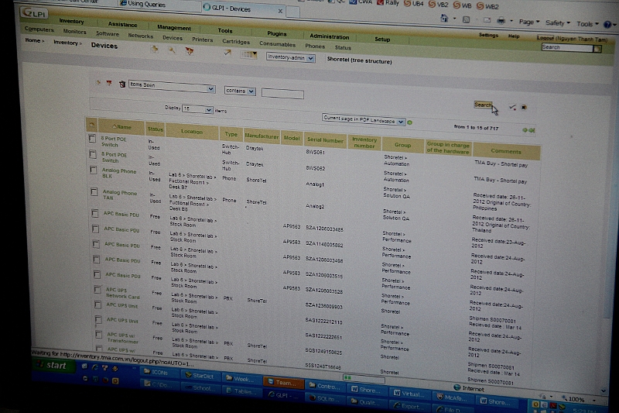Click the scrollbar down arrow at bottom right
This screenshot has height=413, width=619.
(604, 391)
